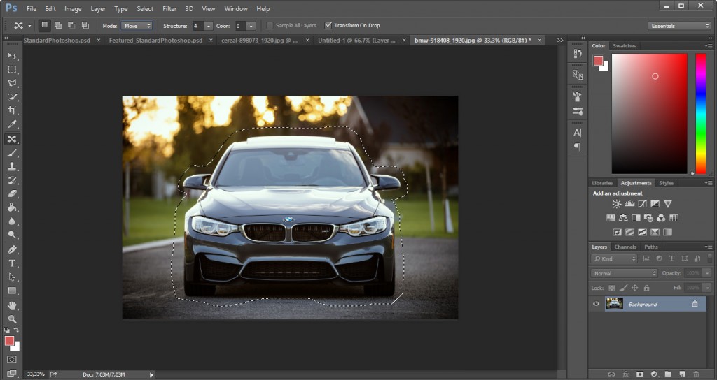
Task: Click the trash icon to delete layer
Action: point(697,374)
